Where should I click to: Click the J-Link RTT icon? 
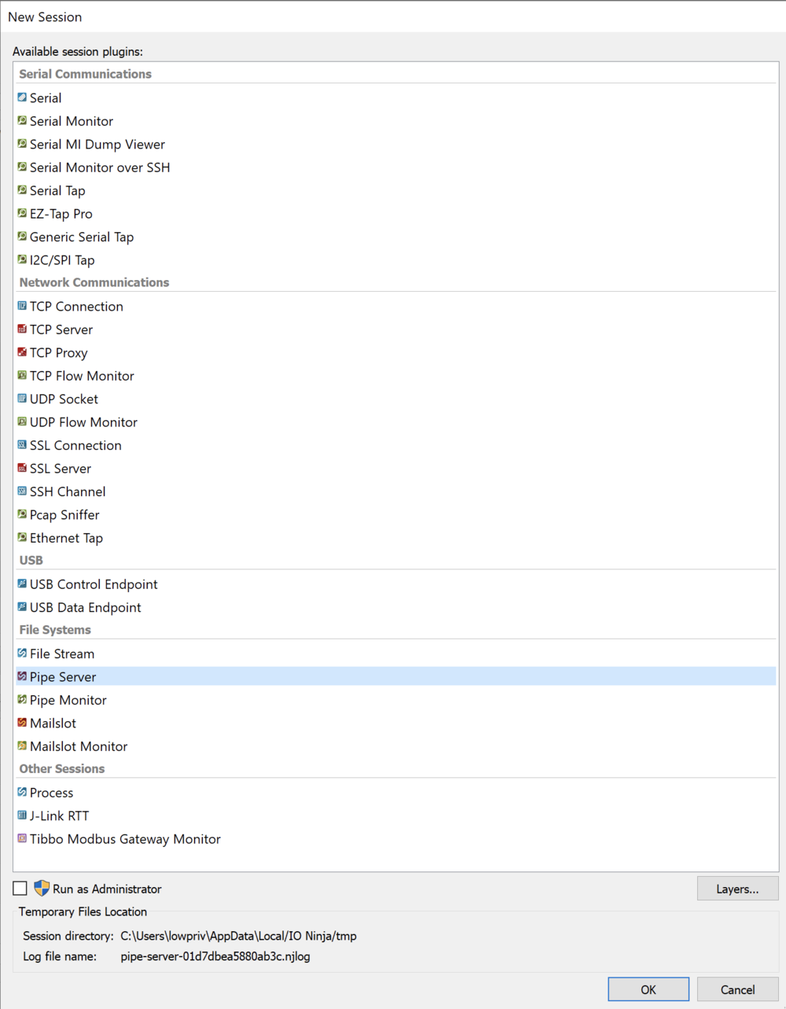click(22, 816)
